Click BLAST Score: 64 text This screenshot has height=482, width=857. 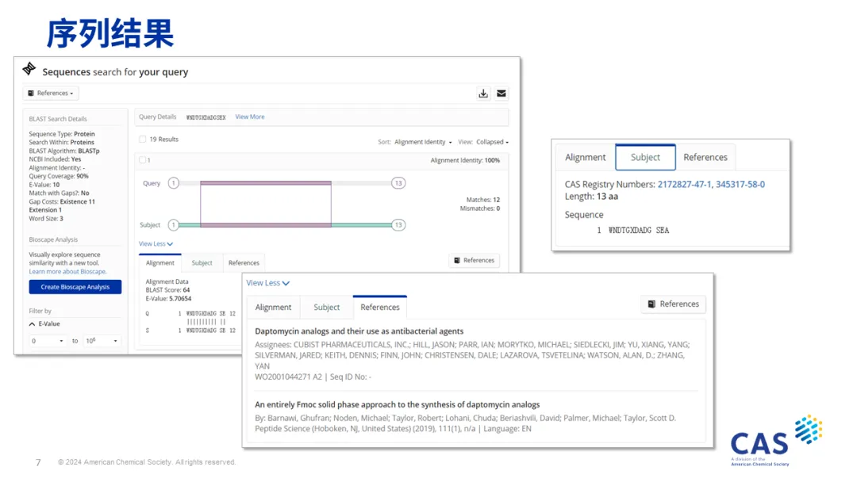coord(167,290)
